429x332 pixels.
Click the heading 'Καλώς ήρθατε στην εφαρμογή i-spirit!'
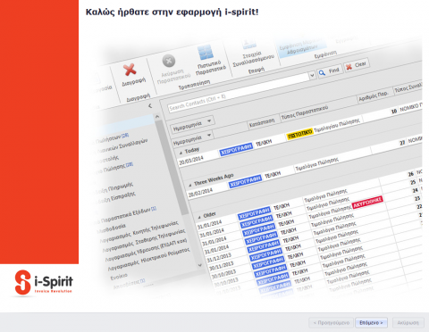click(x=172, y=12)
